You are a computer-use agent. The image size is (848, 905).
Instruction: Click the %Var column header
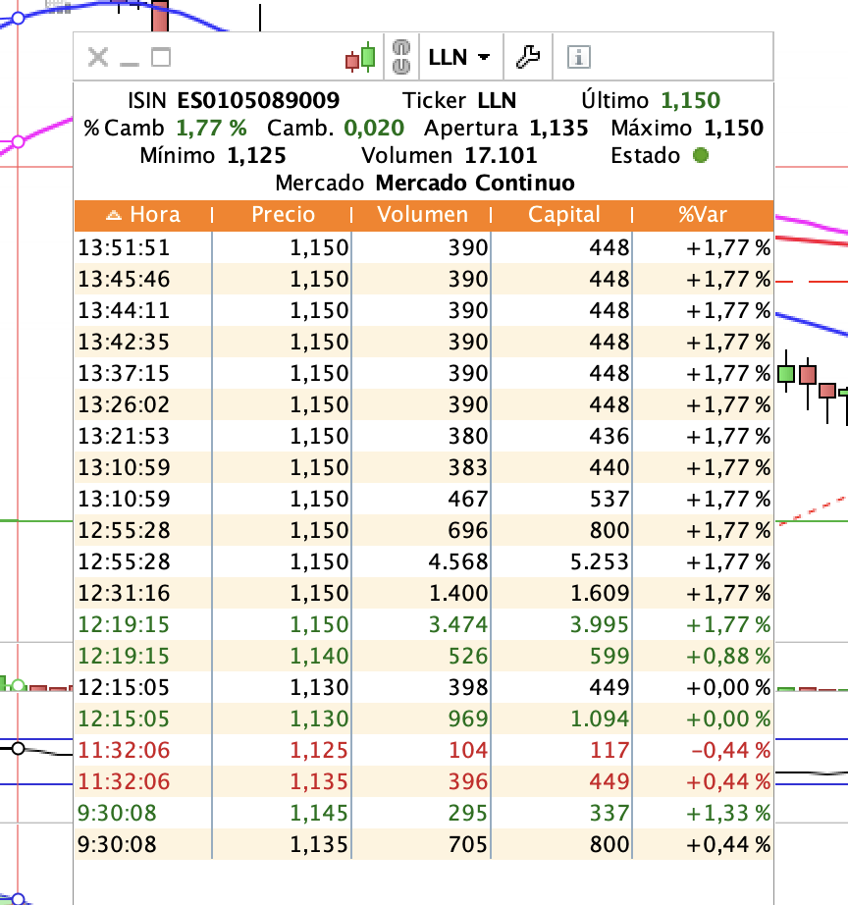click(x=701, y=215)
